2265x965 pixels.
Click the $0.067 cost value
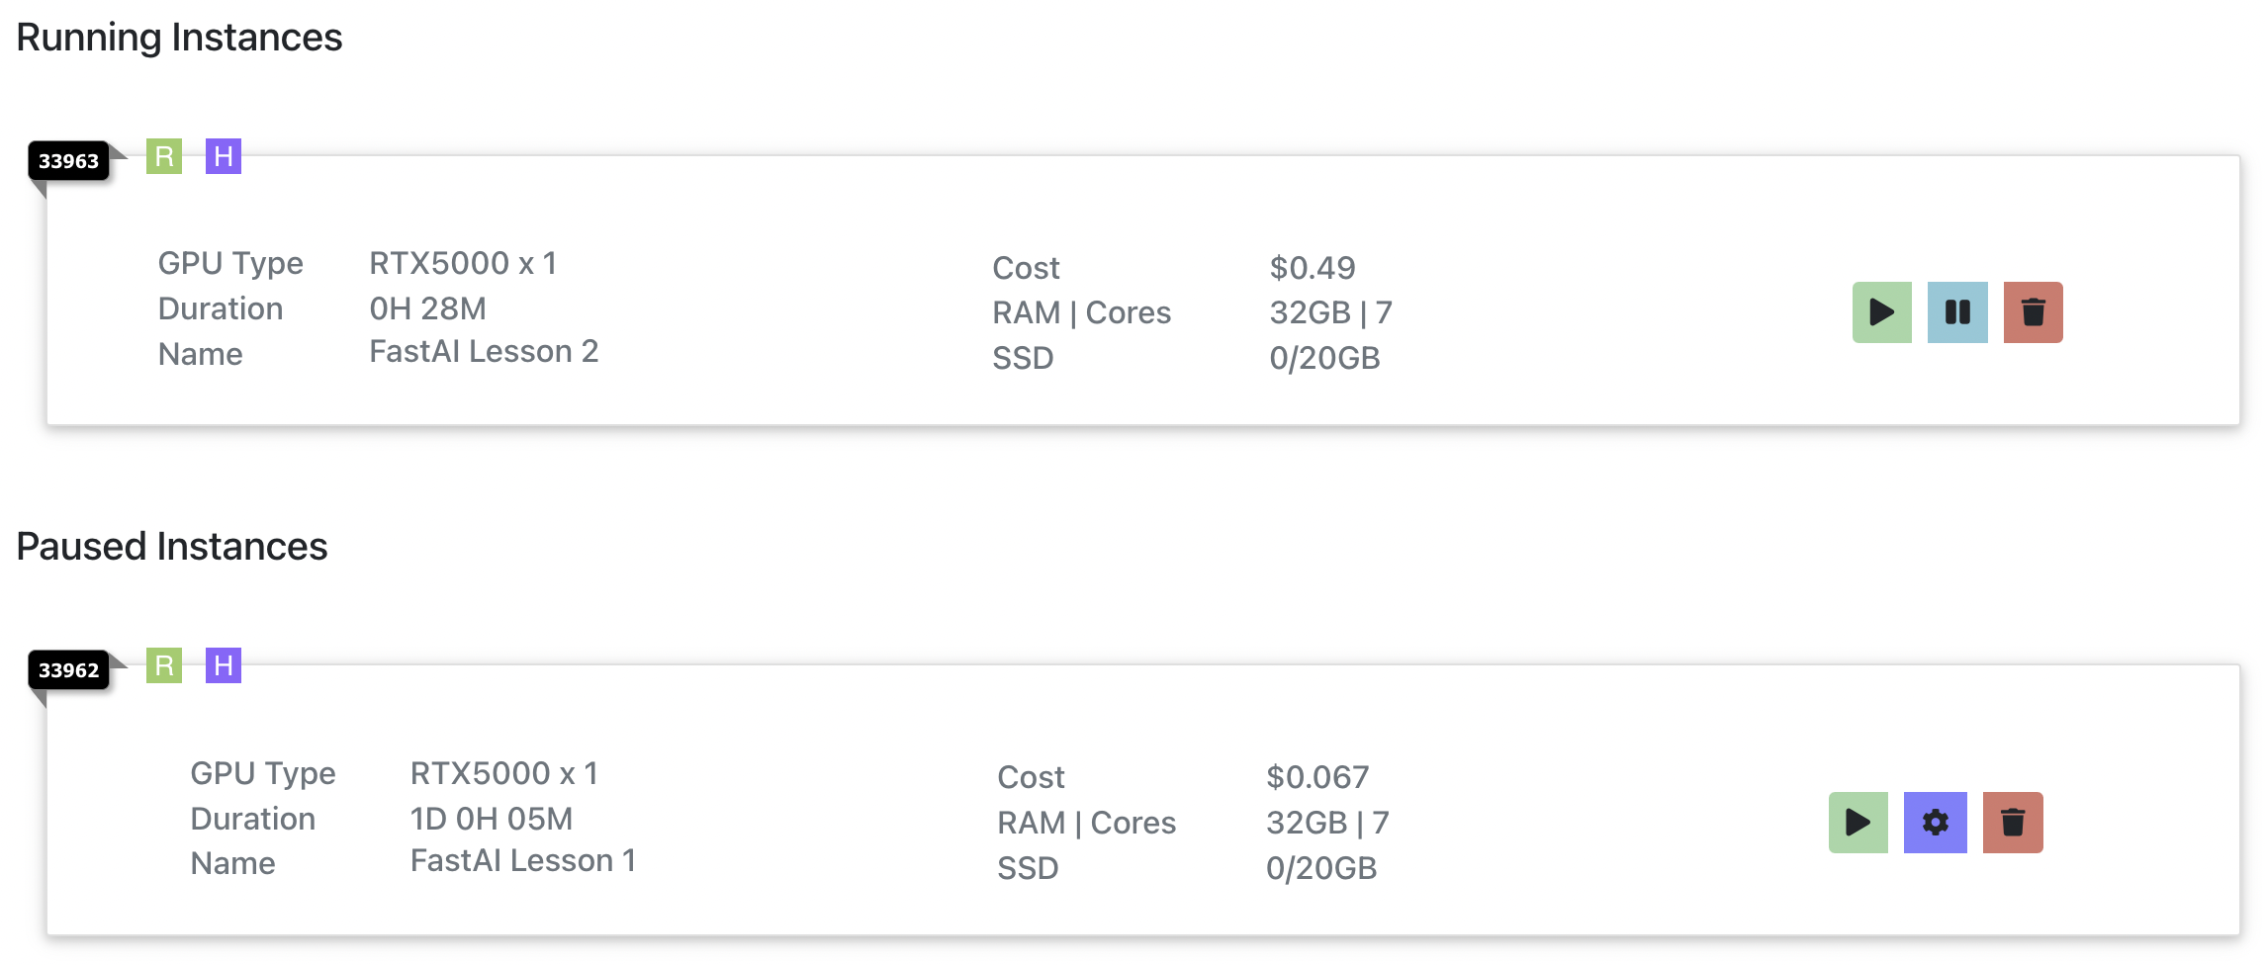pyautogui.click(x=1317, y=778)
